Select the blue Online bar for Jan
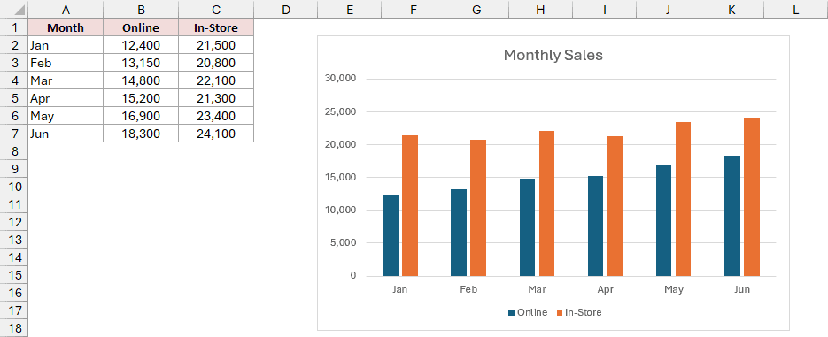 click(x=391, y=235)
